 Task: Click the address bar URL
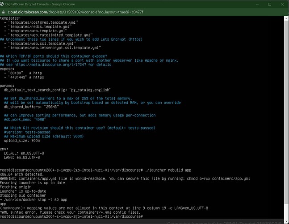[x=75, y=12]
